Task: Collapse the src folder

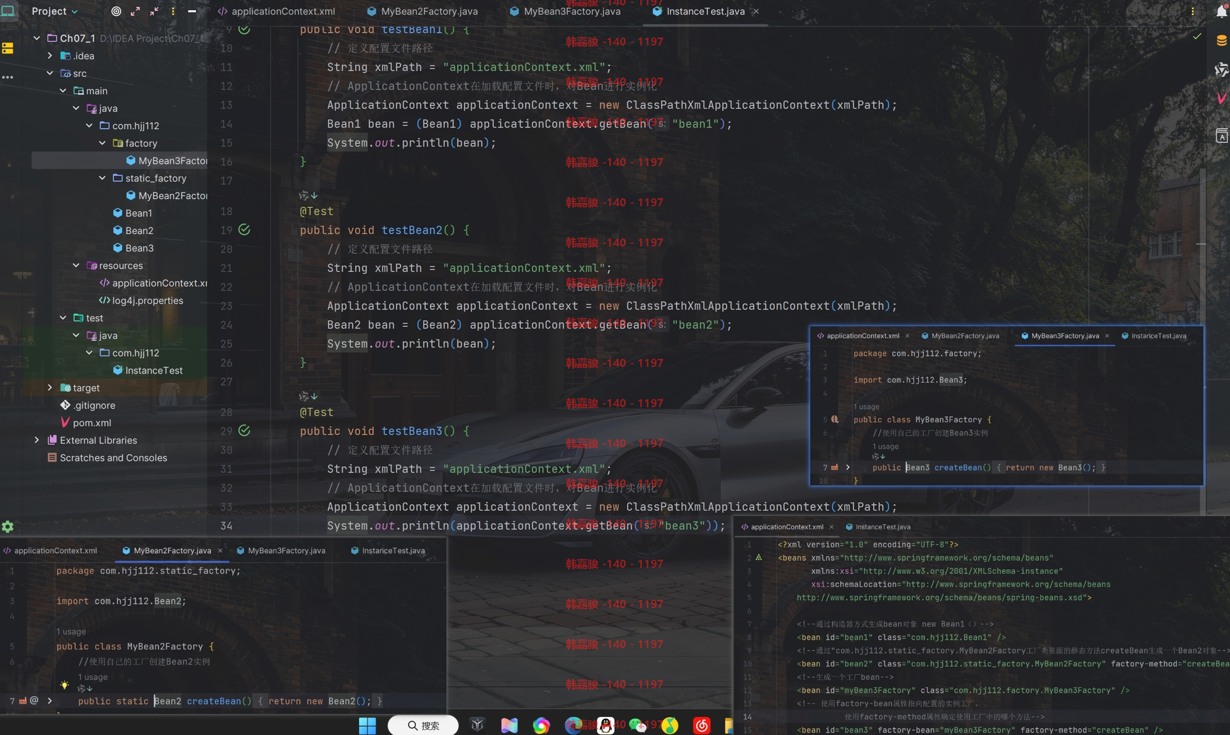Action: coord(50,73)
